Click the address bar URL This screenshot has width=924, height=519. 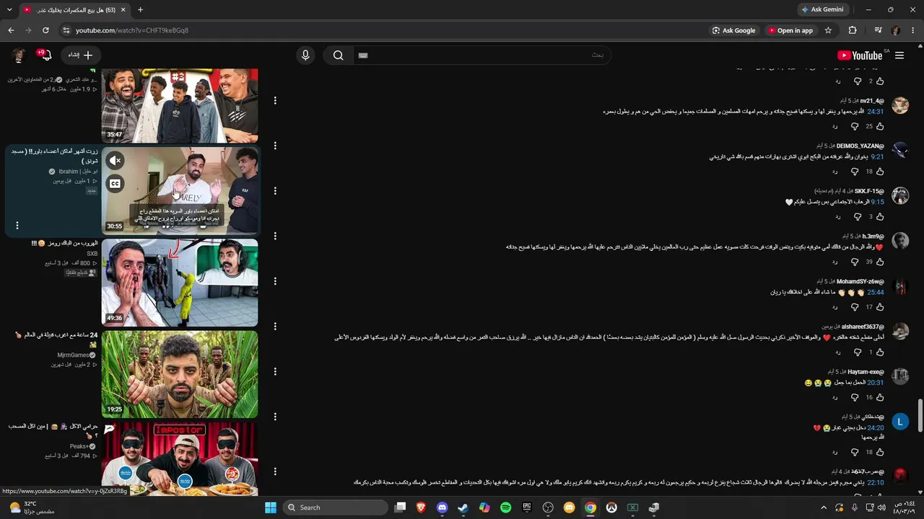pyautogui.click(x=132, y=30)
